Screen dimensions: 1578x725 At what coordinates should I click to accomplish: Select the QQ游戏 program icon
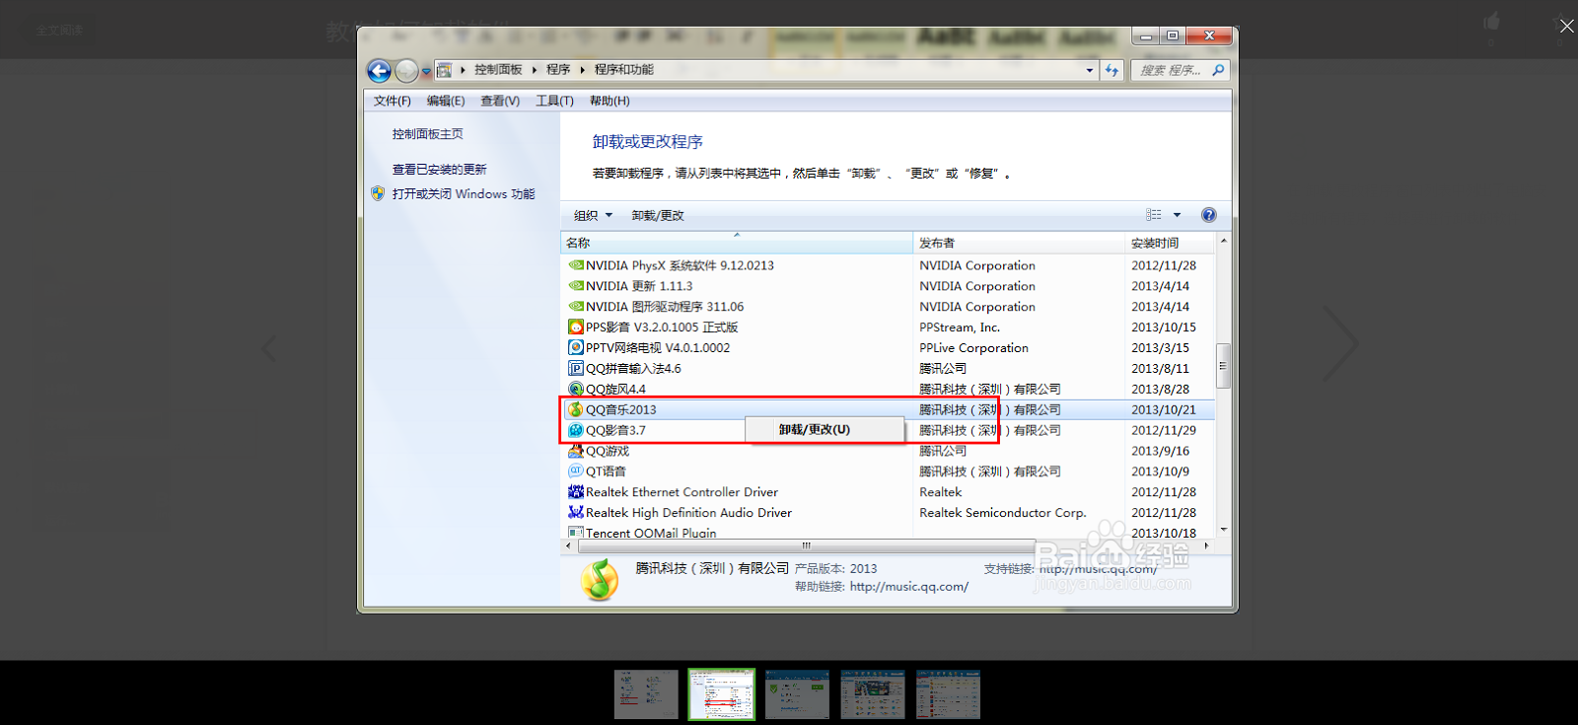click(x=576, y=451)
